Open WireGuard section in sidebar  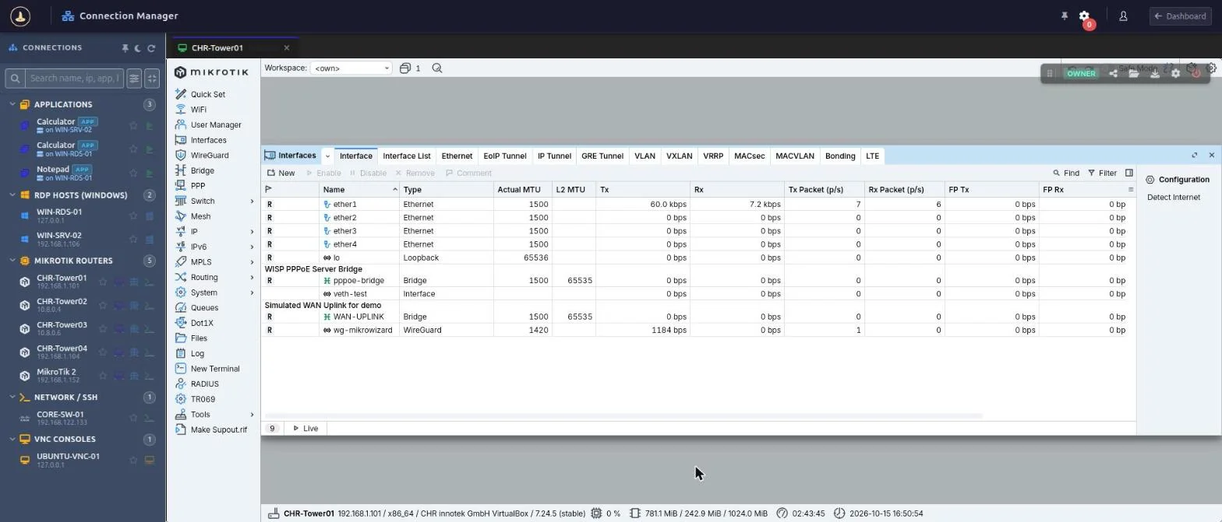[x=210, y=156]
